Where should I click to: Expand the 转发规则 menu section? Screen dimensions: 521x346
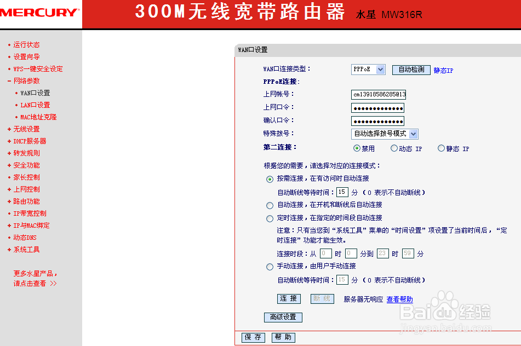[x=26, y=153]
